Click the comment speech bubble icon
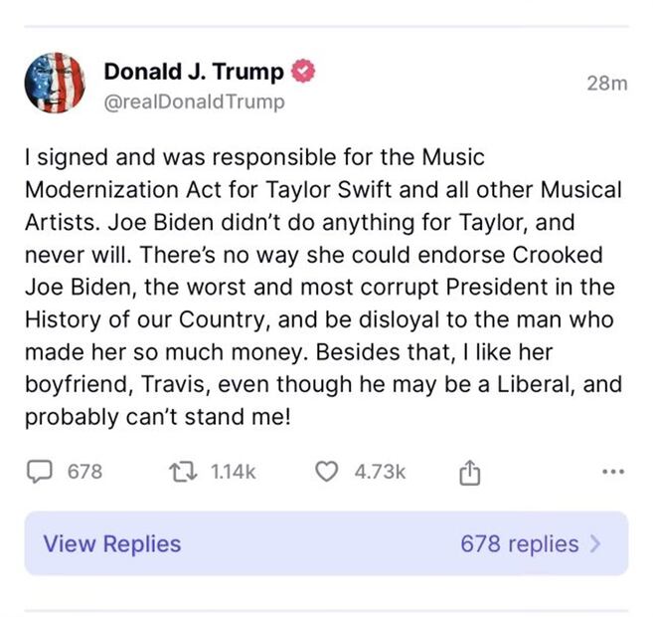Screen dimensions: 653x617 pyautogui.click(x=39, y=472)
